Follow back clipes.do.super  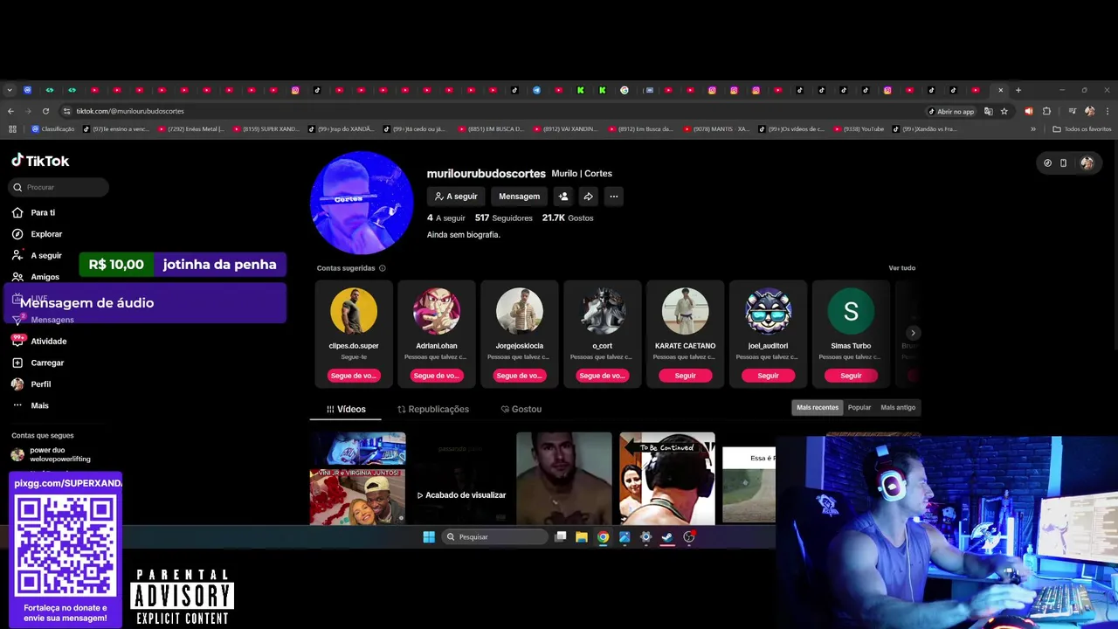(x=354, y=376)
